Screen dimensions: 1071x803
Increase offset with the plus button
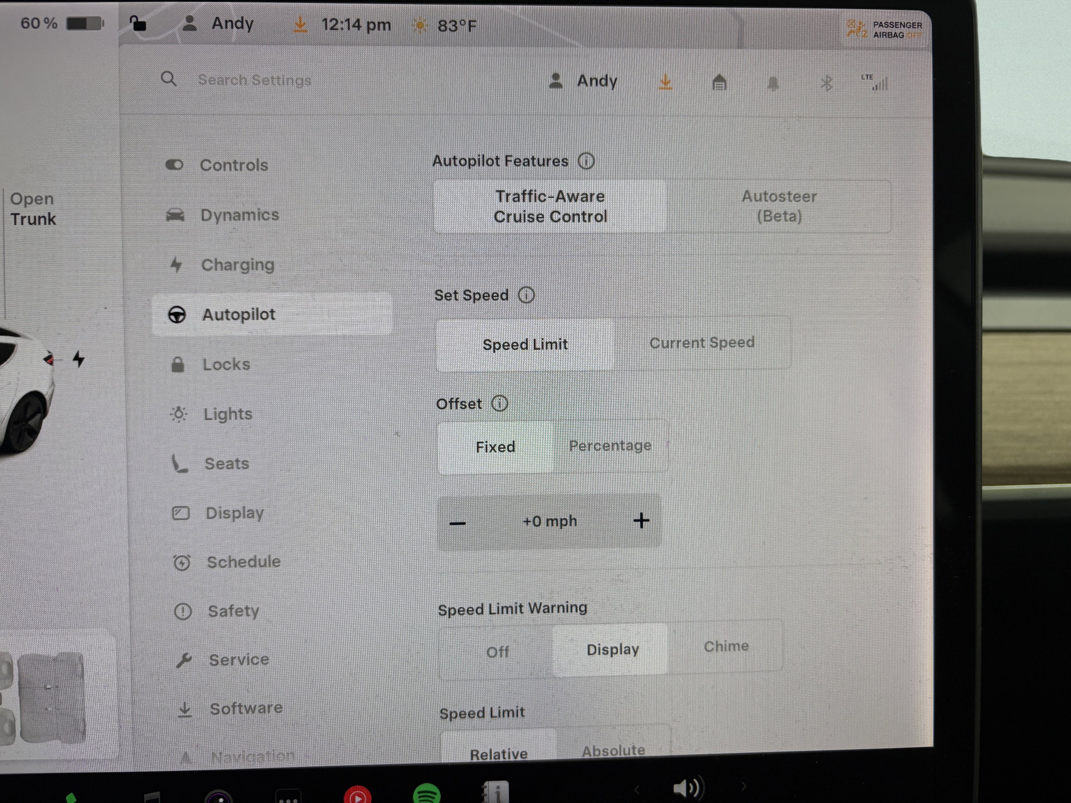(641, 521)
